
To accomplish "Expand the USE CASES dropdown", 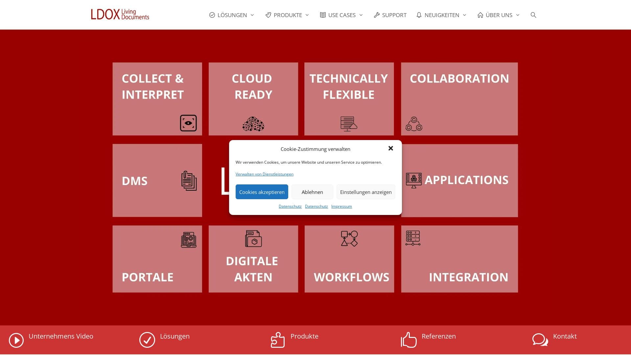I will pyautogui.click(x=341, y=15).
